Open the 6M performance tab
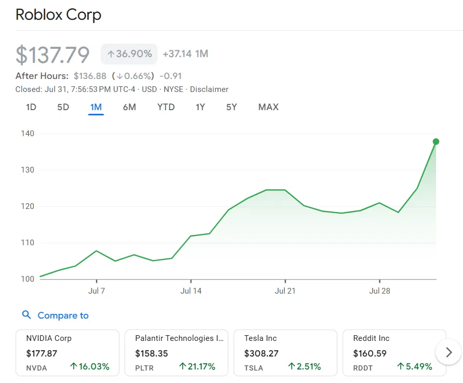Screen dimensions: 463x383 (x=129, y=107)
